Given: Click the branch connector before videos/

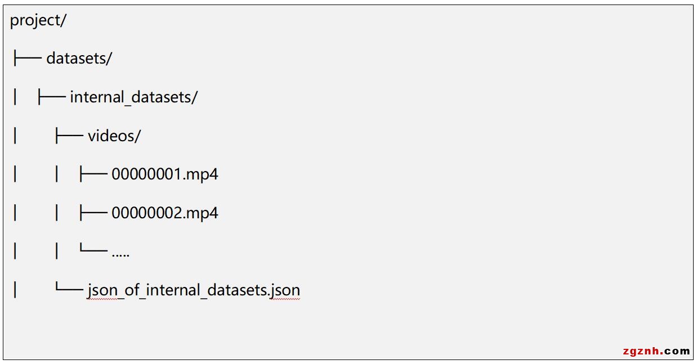Looking at the screenshot, I should [69, 136].
